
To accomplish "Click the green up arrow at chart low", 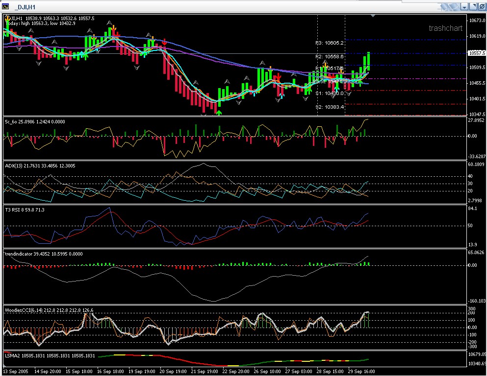I will [219, 113].
